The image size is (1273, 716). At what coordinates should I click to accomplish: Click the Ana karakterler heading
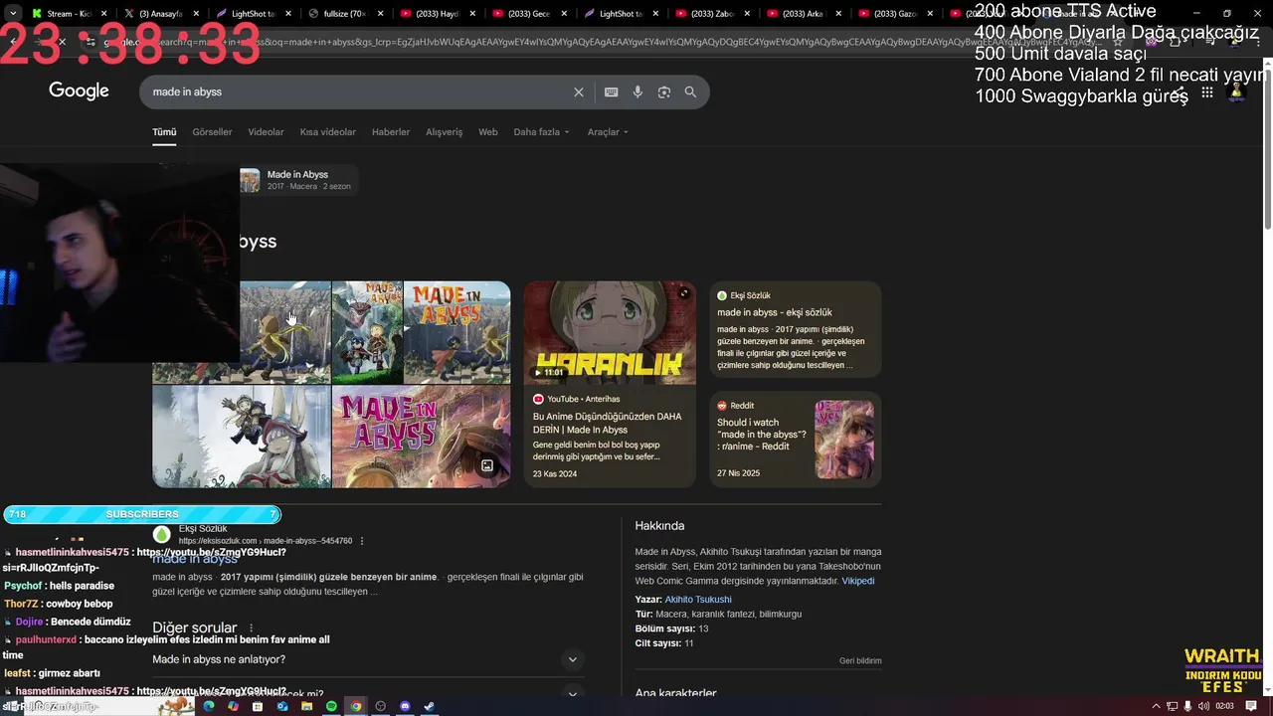pyautogui.click(x=675, y=693)
